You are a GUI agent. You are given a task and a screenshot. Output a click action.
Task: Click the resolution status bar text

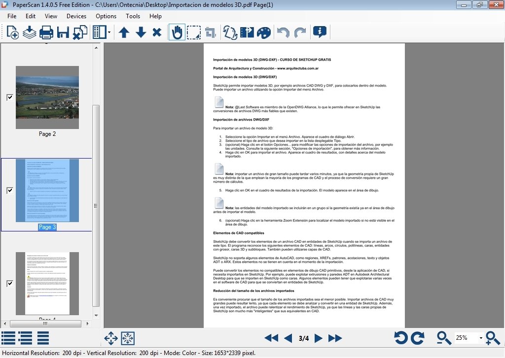click(x=129, y=353)
